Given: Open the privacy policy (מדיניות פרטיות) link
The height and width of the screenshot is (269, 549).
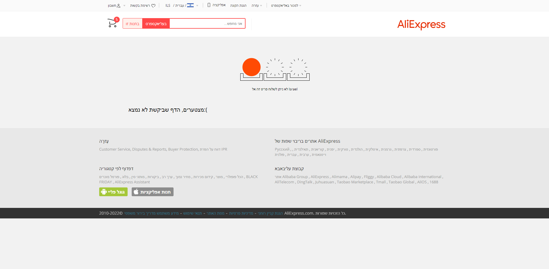Looking at the screenshot, I should coord(241,213).
